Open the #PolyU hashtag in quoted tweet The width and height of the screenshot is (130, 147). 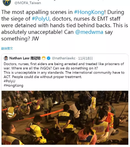[x=9, y=81]
